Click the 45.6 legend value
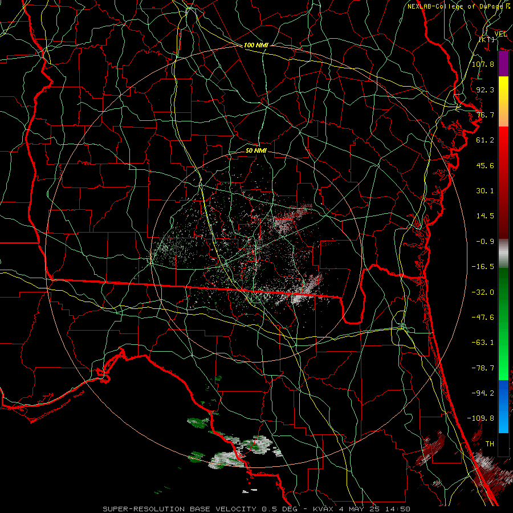Viewport: 513px width, 513px height. [485, 165]
